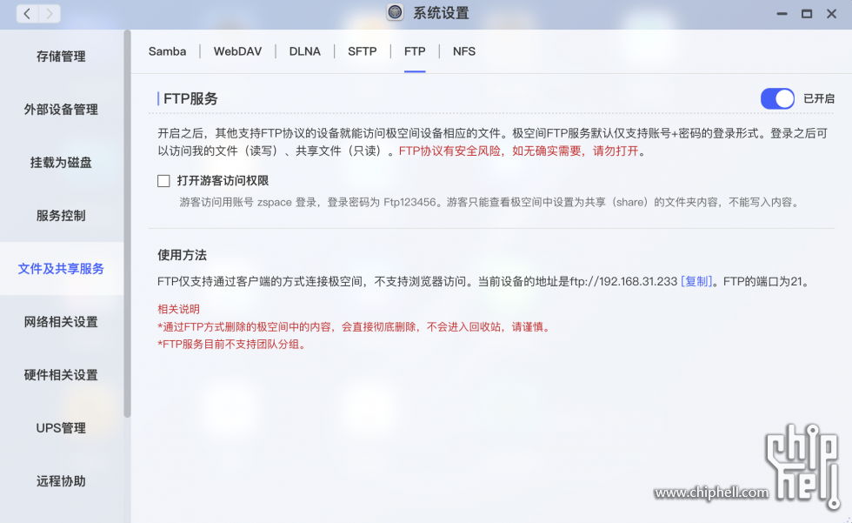The height and width of the screenshot is (523, 852).
Task: Maximize the 系统设置 window
Action: (x=807, y=14)
